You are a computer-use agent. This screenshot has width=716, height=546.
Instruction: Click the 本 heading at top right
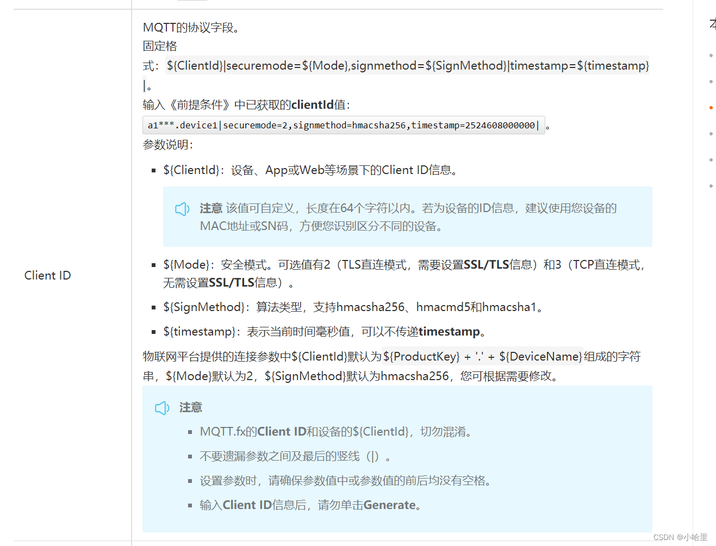click(x=711, y=23)
